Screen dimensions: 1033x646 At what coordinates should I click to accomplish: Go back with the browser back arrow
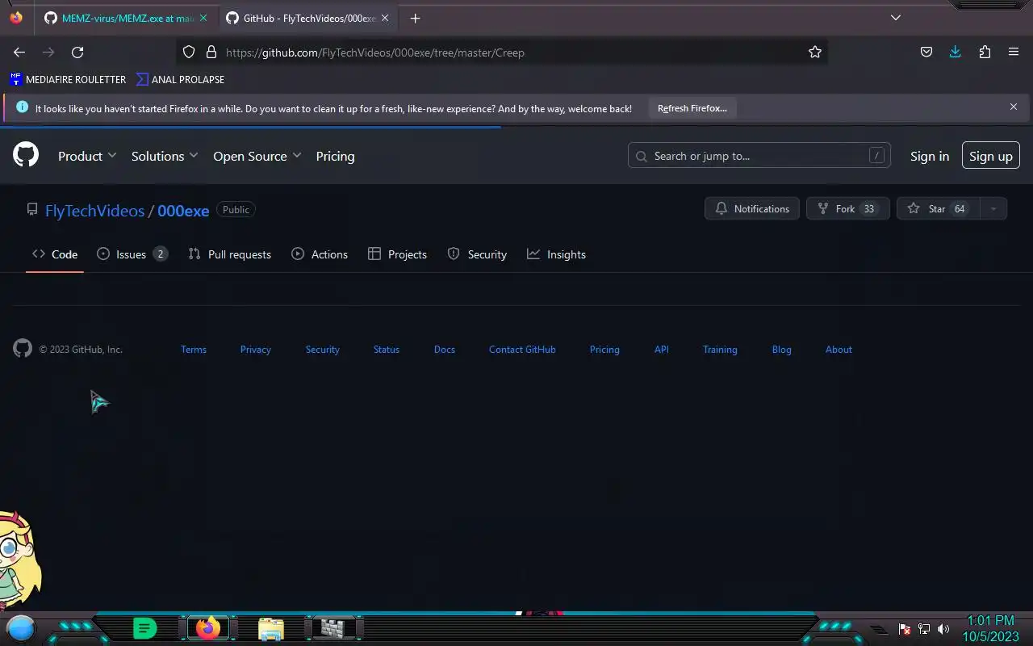(x=19, y=52)
